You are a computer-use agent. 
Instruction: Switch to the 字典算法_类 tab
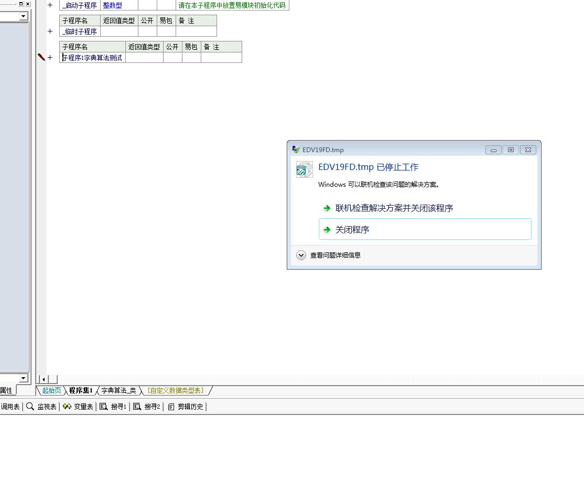tap(118, 390)
